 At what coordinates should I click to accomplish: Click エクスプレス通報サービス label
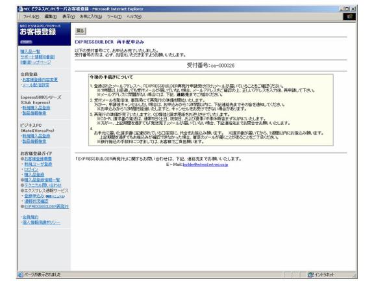click(x=46, y=191)
